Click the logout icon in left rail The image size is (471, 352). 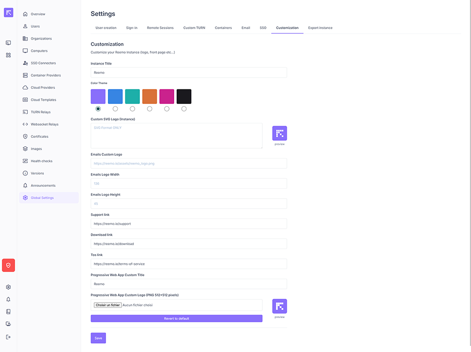click(x=8, y=337)
